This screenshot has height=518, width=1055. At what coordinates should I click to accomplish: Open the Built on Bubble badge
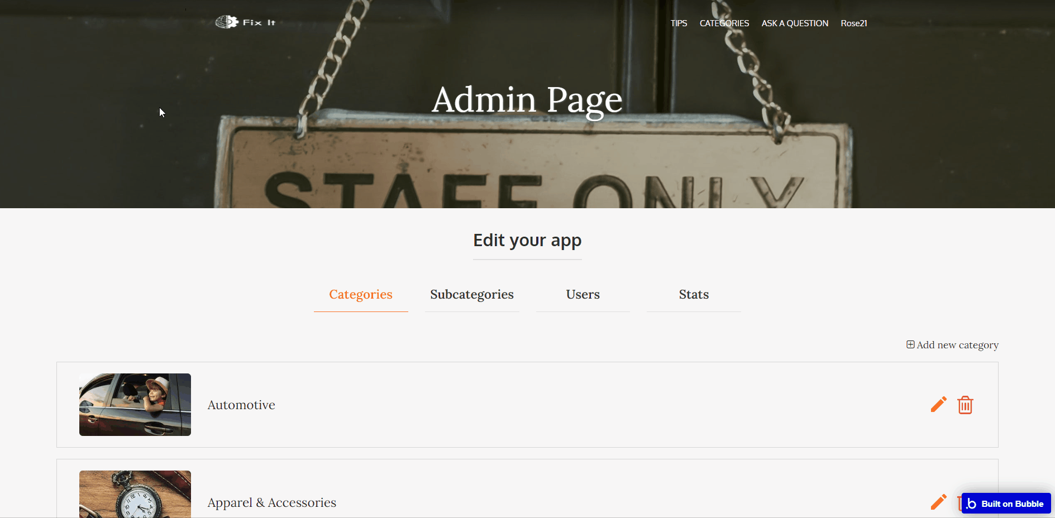coord(1006,503)
